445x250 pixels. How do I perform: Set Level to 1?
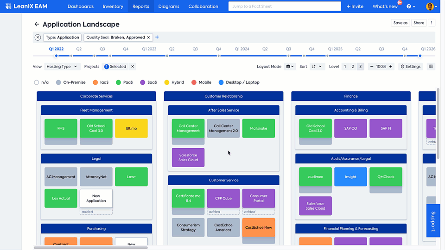pyautogui.click(x=345, y=67)
